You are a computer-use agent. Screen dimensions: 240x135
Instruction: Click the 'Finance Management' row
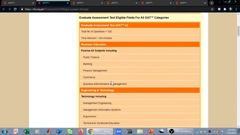click(x=139, y=71)
